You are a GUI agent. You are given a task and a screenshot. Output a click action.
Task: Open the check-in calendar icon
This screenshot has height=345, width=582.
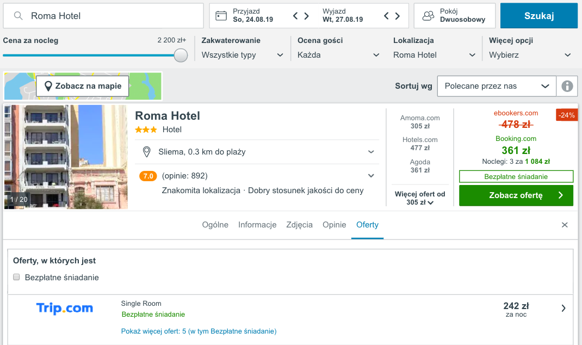221,16
